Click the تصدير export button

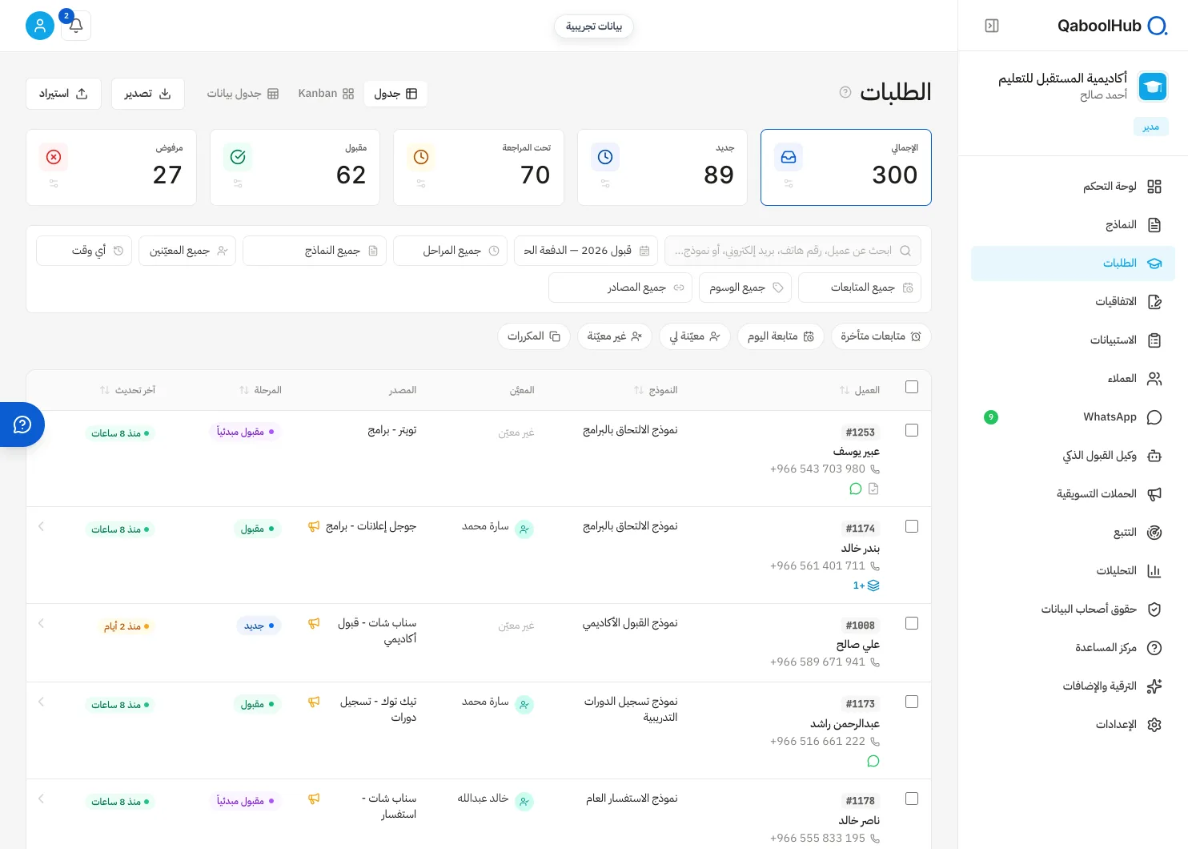point(148,94)
